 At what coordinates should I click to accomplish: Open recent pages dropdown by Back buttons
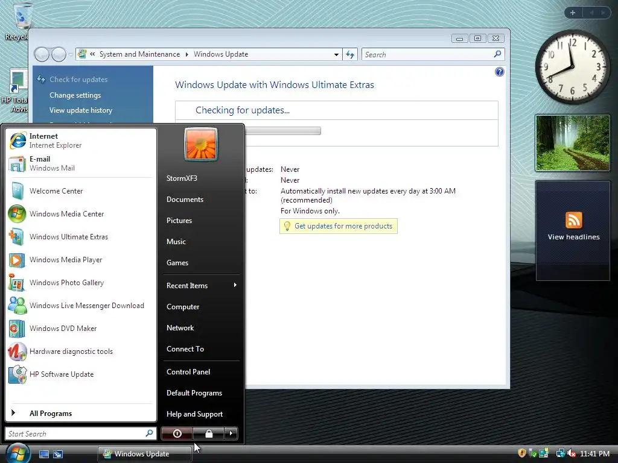coord(71,55)
